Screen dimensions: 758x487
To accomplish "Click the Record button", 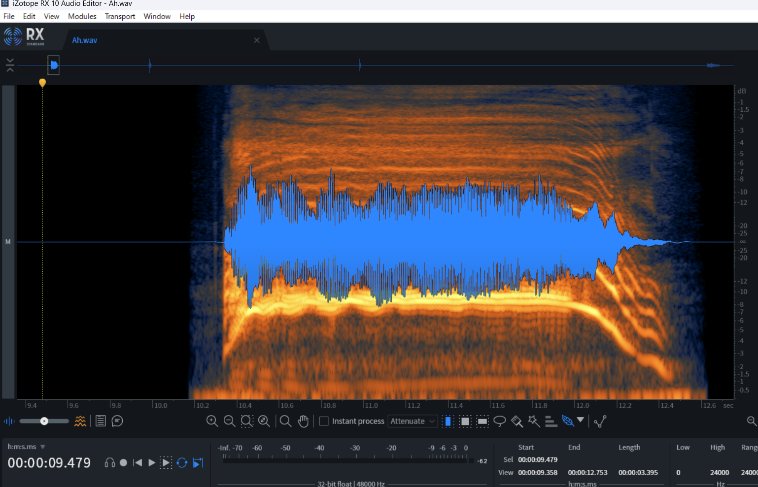I will (x=124, y=463).
